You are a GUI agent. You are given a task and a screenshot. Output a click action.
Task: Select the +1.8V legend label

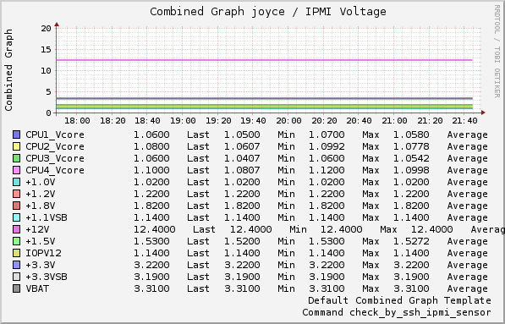point(41,206)
